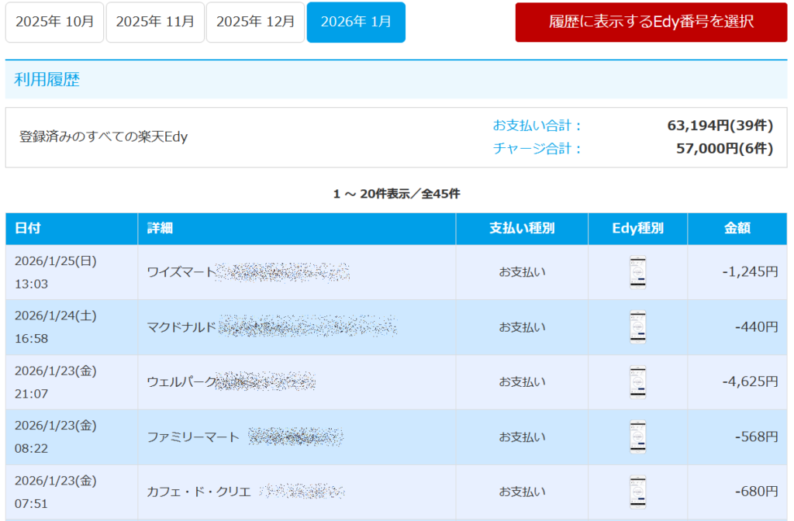Click the チャージ合計 label

coord(537,149)
